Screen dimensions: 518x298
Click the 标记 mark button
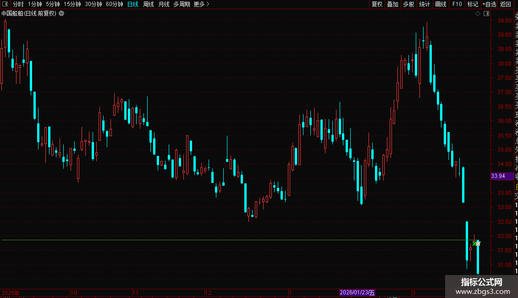click(x=473, y=4)
